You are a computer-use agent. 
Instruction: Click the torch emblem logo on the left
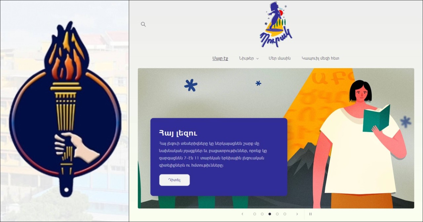[x=65, y=109]
